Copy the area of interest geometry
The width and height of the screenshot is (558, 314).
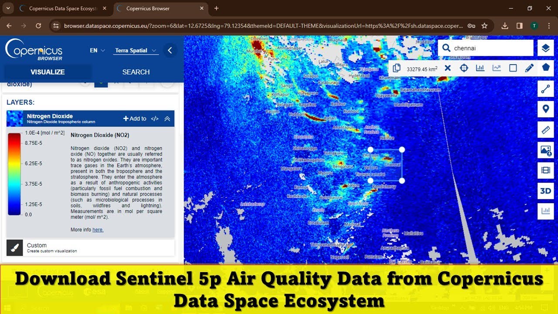[x=396, y=68]
